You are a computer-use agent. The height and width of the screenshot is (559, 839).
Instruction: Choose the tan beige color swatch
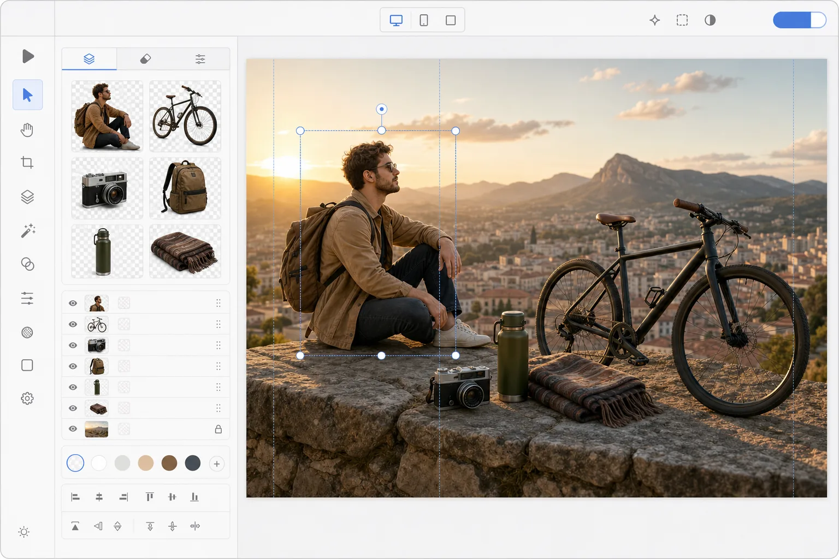click(x=146, y=463)
